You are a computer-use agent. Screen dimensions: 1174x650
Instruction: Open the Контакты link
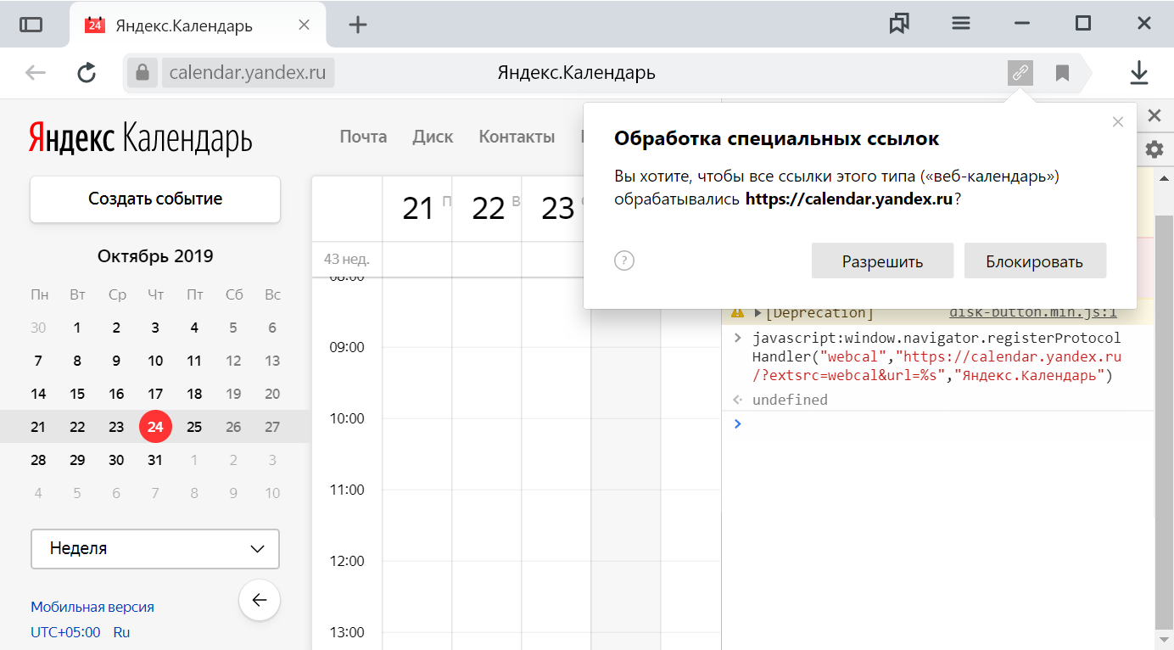(517, 137)
